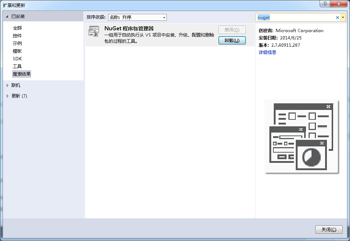Click the large extension preview image
This screenshot has width=350, height=241.
point(302,137)
